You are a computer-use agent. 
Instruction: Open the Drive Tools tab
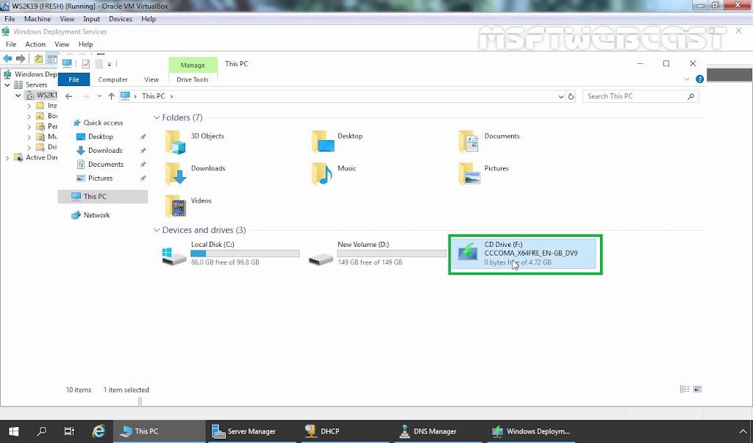[193, 79]
